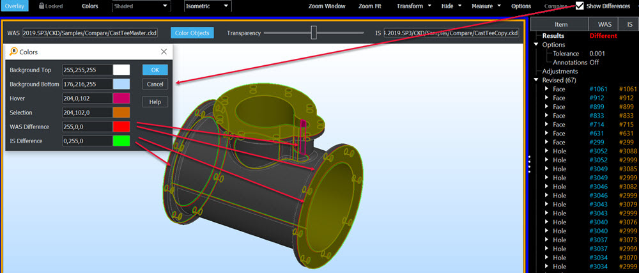This screenshot has height=273, width=639.
Task: Click Zoom Window in toolbar
Action: (327, 6)
